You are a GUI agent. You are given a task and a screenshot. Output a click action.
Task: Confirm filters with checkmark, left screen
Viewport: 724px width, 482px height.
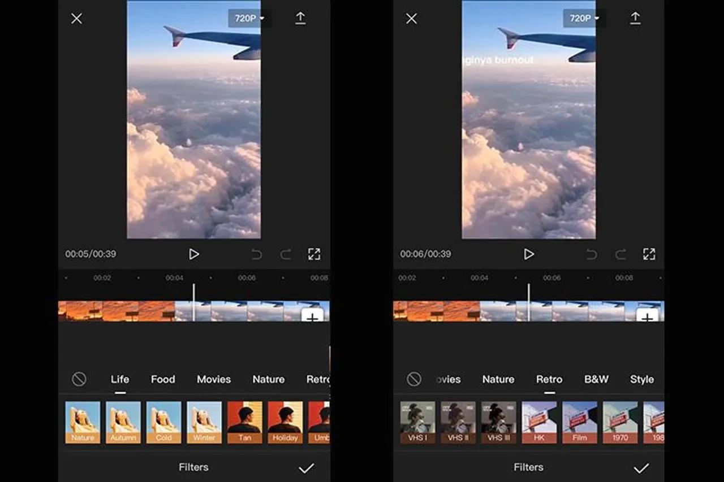coord(306,468)
